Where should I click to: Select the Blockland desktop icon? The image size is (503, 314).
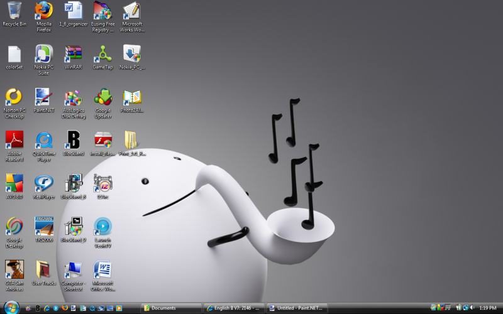click(x=74, y=144)
